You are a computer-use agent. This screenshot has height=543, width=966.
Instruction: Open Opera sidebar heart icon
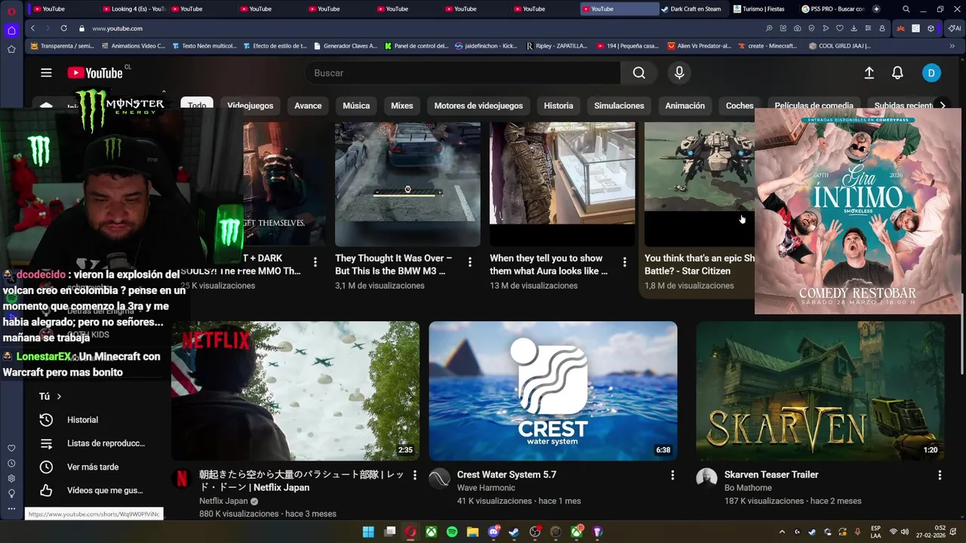click(11, 448)
